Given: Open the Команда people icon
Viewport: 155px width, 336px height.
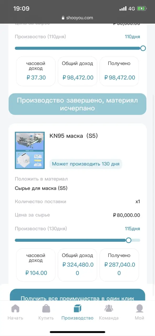Looking at the screenshot, I should [x=109, y=308].
